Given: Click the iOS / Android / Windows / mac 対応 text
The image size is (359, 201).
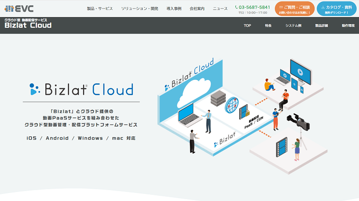Looking at the screenshot, I should (81, 138).
